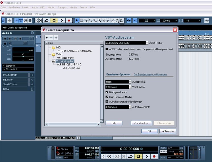Screen dimensions: 212x162
Task: Open the Stereo Out output routing
Action: tap(18, 69)
